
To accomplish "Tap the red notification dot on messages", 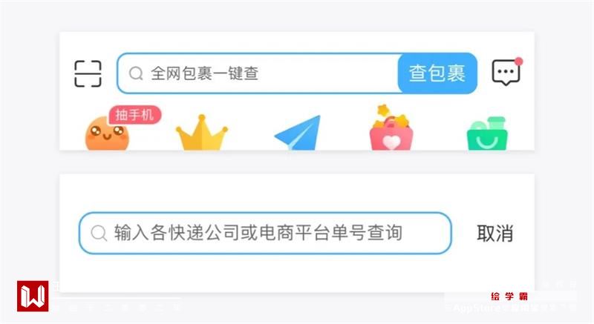I will tap(518, 62).
